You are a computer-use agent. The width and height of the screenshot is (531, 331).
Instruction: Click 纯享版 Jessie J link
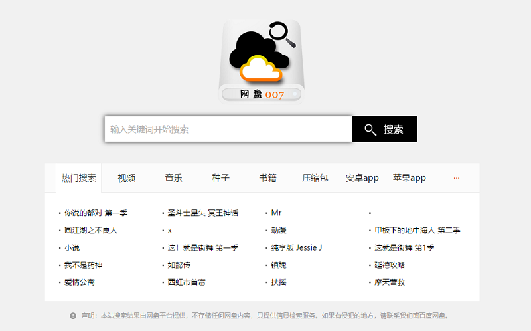[x=297, y=247]
